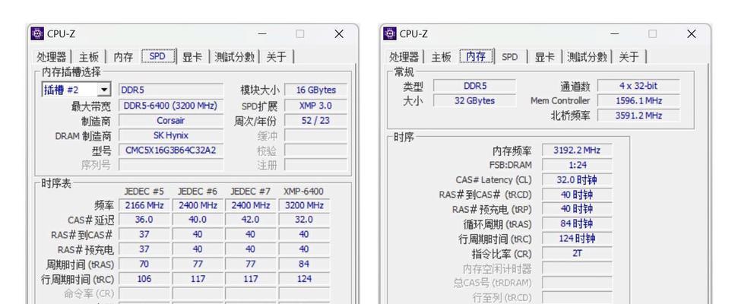Open 显卡 tab in left window
The width and height of the screenshot is (738, 304).
(x=192, y=57)
